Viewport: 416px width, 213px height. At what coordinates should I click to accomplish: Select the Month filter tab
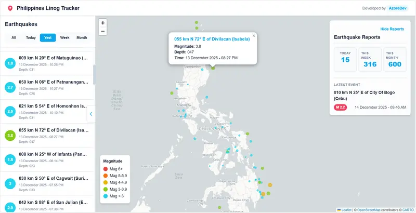[x=82, y=37]
